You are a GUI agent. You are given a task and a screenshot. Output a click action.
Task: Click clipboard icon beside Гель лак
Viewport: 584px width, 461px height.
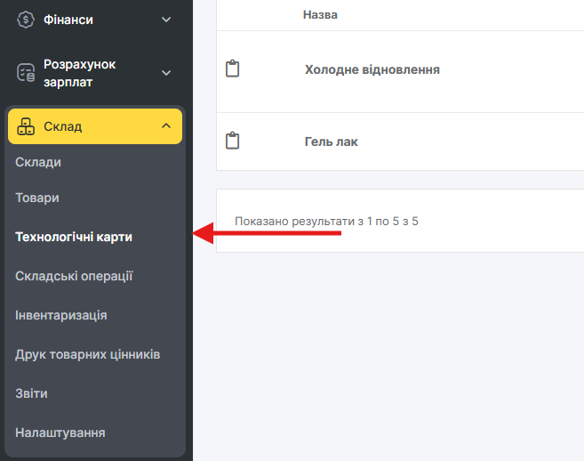point(233,142)
